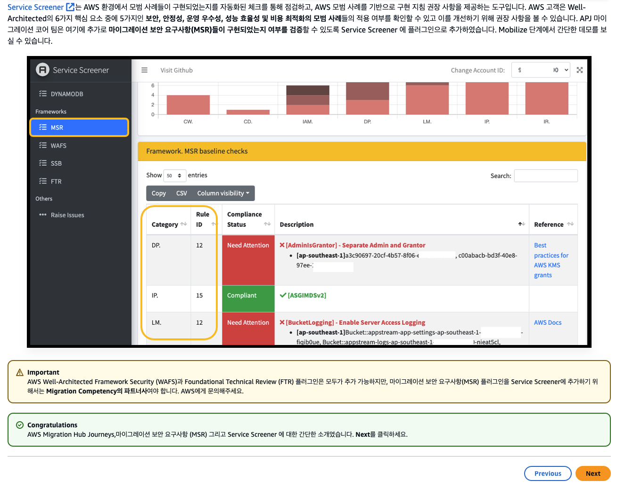Click the LM. category cell

[169, 328]
